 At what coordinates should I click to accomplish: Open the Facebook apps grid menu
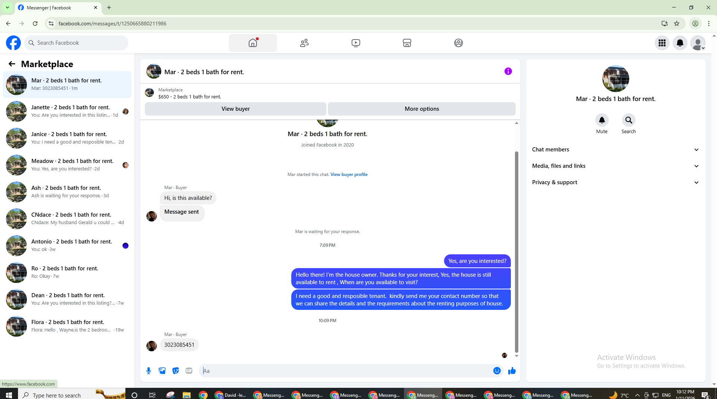click(x=662, y=43)
